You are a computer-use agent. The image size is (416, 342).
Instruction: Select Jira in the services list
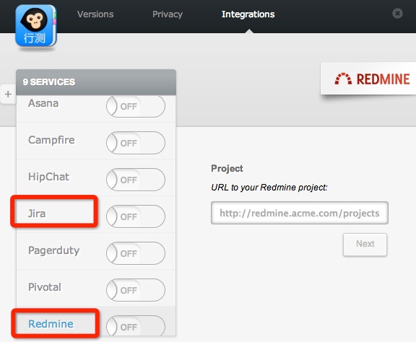tap(37, 214)
